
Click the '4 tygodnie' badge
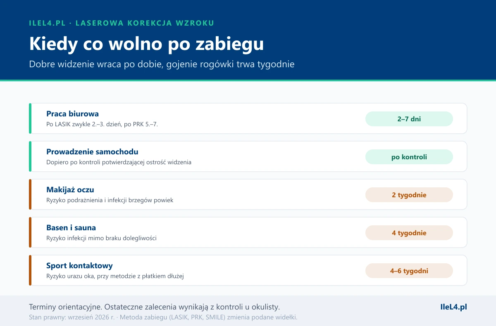tap(409, 233)
